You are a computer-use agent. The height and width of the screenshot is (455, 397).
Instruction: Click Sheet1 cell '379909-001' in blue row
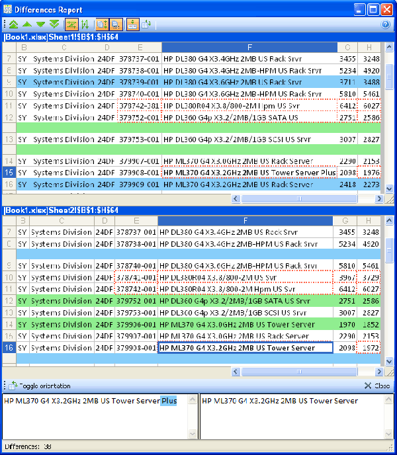pyautogui.click(x=140, y=185)
